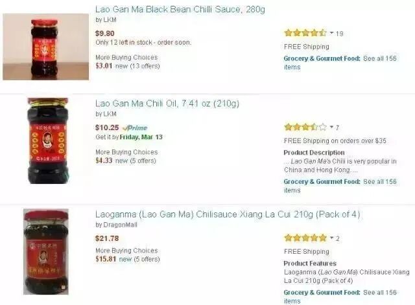This screenshot has width=415, height=305.
Task: Click the 3.5-star rating for Chili Oil
Action: click(305, 127)
